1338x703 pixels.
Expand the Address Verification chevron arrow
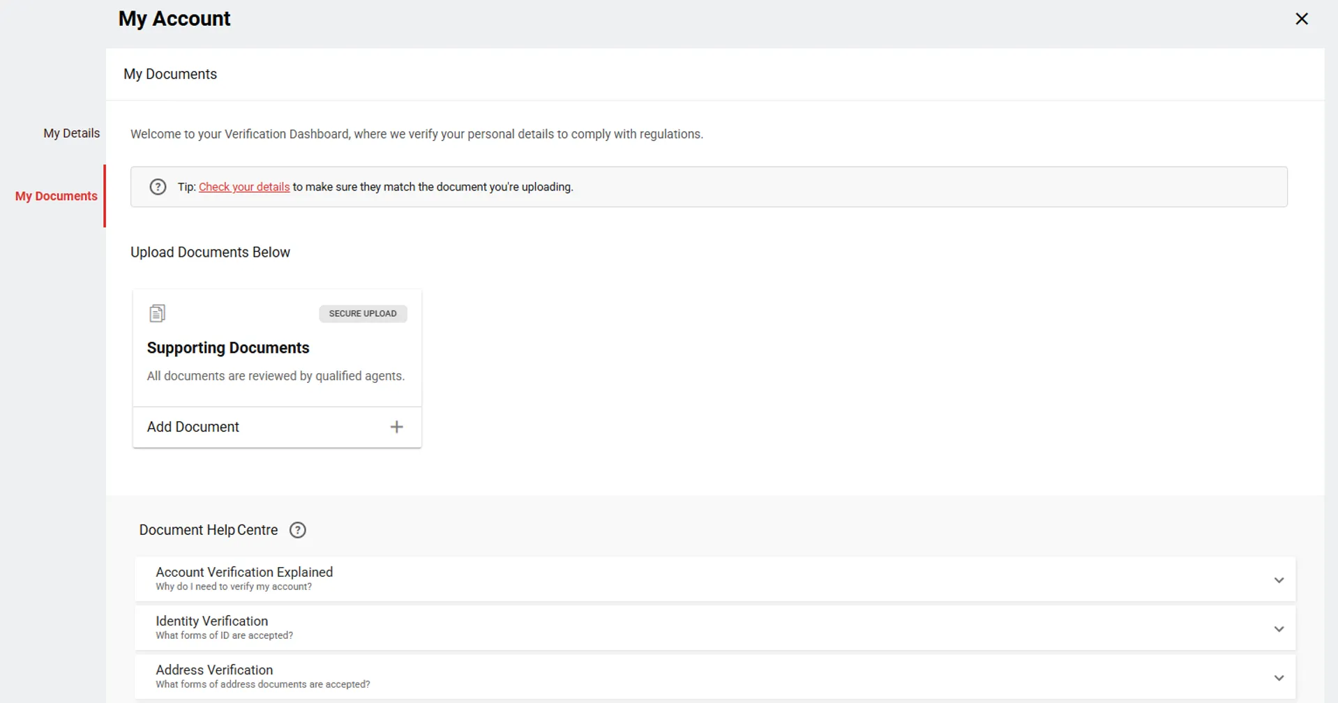click(x=1279, y=678)
